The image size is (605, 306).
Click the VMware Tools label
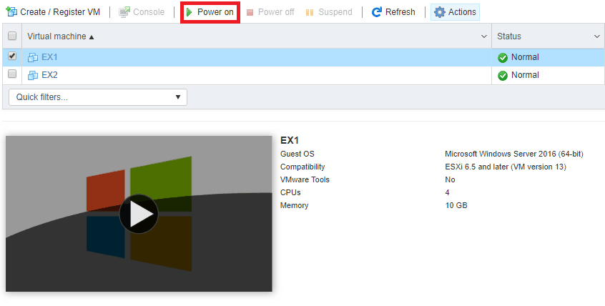305,179
